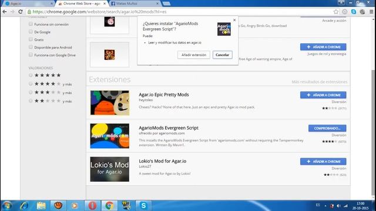The width and height of the screenshot is (376, 211).
Task: Click the taskbar clock showing 17:00
Action: click(x=360, y=206)
